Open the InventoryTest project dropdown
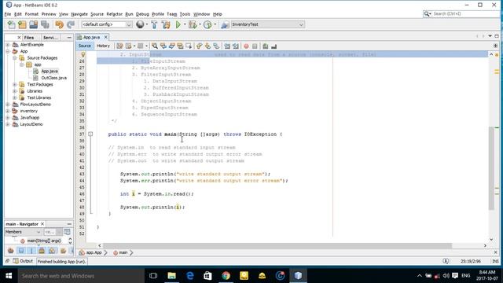This screenshot has height=283, width=503. [x=267, y=24]
